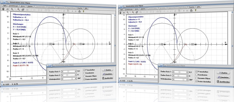Open the Einstellungen menu in the left window

[x=14, y=6]
